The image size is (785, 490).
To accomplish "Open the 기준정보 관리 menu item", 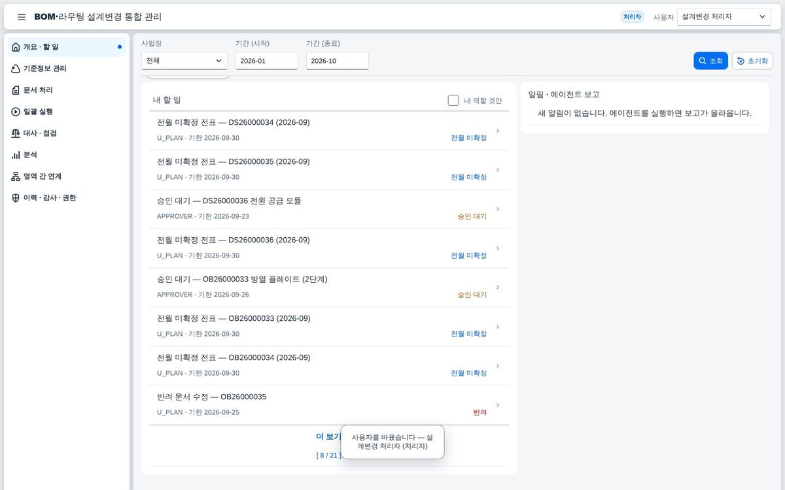I will [67, 69].
